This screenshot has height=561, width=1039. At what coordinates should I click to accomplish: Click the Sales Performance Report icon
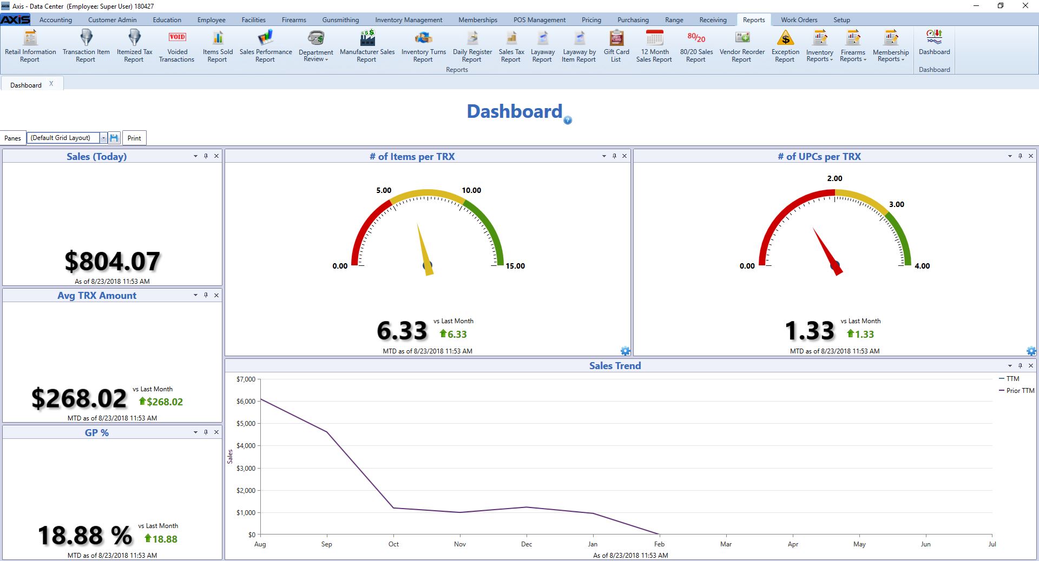(265, 46)
